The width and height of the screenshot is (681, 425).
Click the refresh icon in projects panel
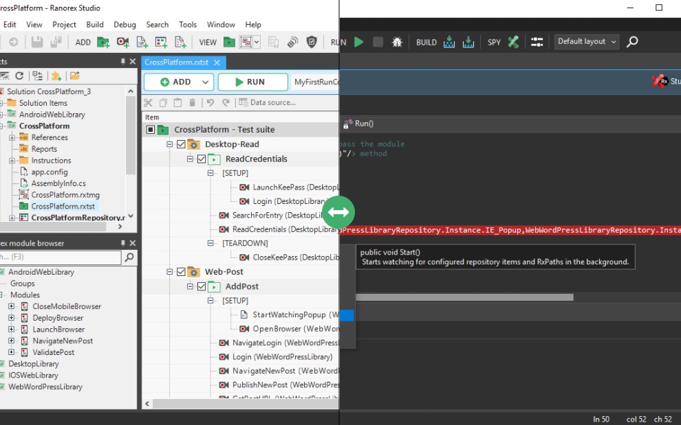(19, 76)
